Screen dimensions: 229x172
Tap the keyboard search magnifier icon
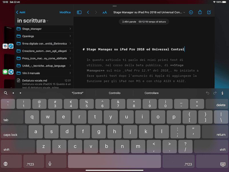click(x=5, y=93)
